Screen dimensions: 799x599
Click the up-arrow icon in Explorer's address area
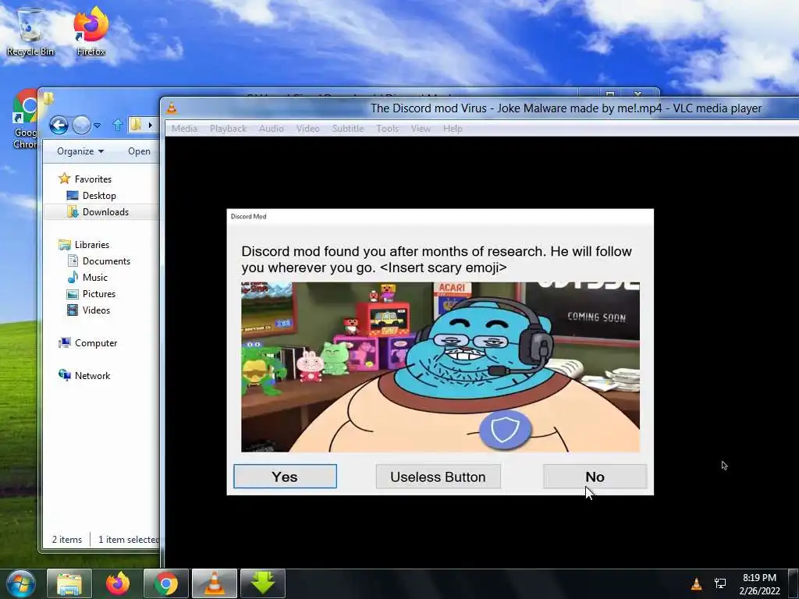118,125
